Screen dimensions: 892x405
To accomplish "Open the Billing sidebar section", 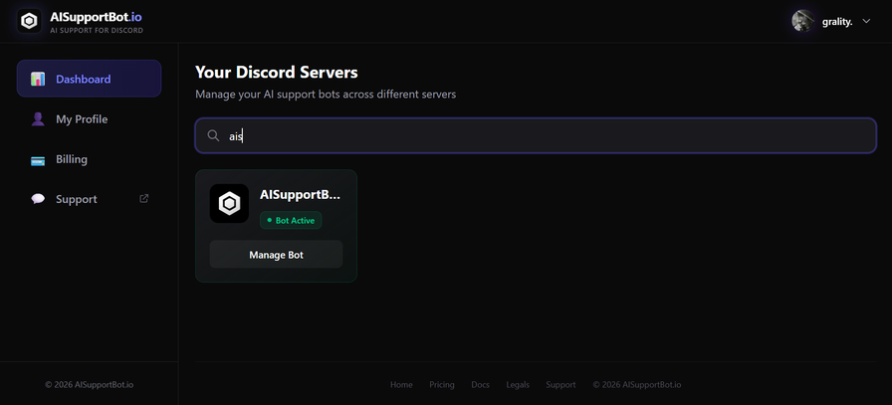I will click(x=89, y=159).
